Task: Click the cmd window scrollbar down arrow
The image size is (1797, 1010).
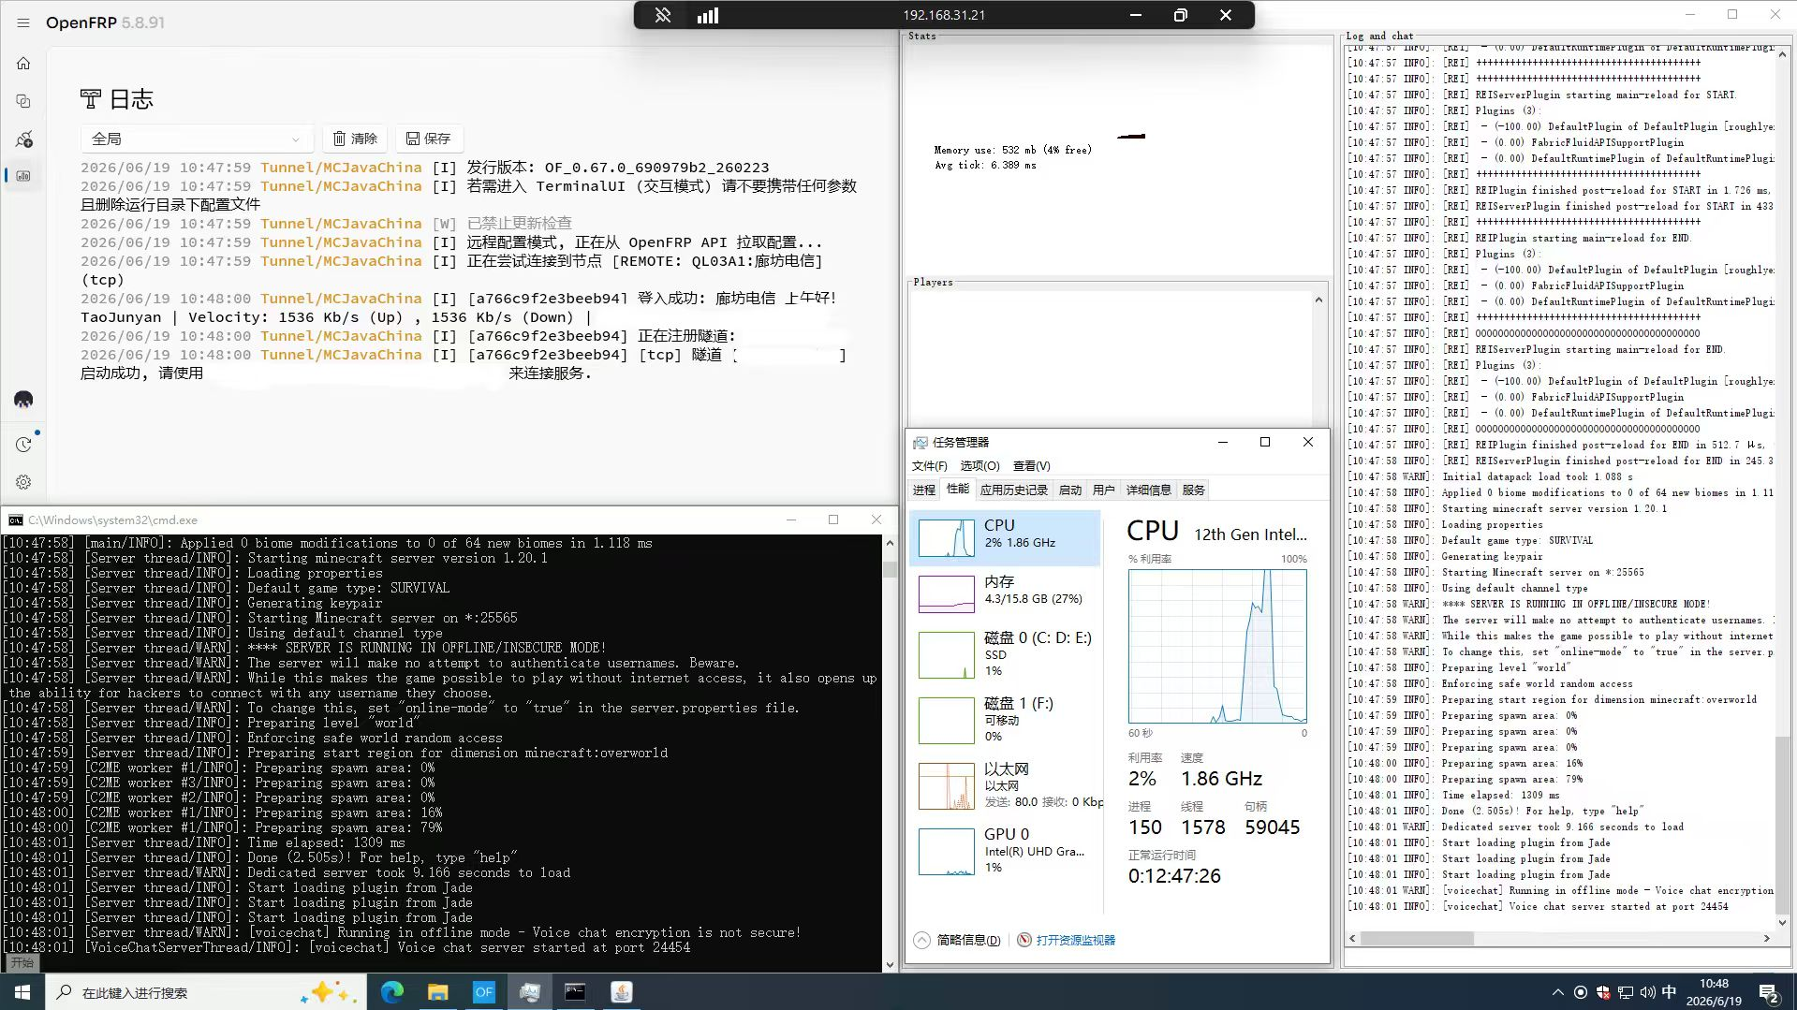Action: coord(889,964)
